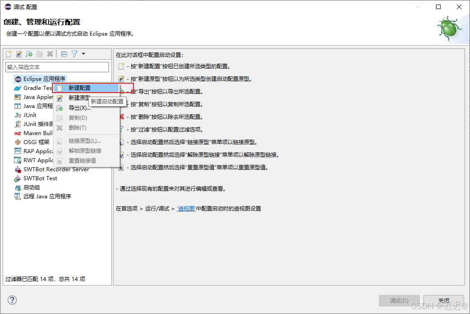
Task: Click the 在此对话框中配置启动设置 text
Action: pos(149,55)
